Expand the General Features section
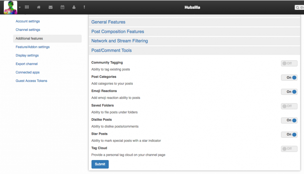This screenshot has height=174, width=304. coord(108,22)
